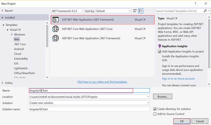This screenshot has width=211, height=125.
Task: Select the Cloud template category
Action: coord(18,54)
